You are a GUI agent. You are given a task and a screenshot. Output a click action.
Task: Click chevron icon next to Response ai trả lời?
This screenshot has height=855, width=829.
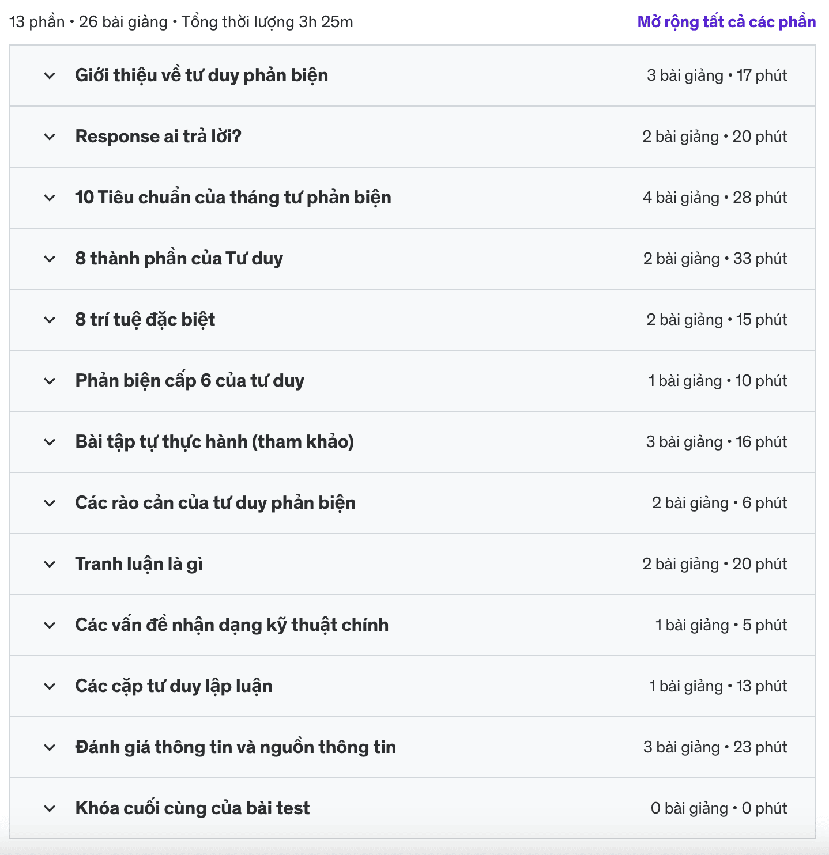point(50,137)
